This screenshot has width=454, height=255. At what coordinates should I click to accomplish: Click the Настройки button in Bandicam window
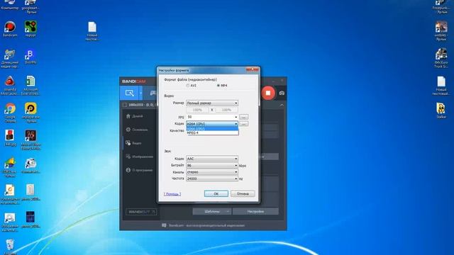pos(255,212)
